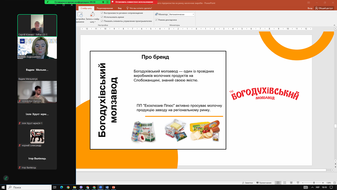
Task: Click the zoom slider handle
Action: [314, 183]
